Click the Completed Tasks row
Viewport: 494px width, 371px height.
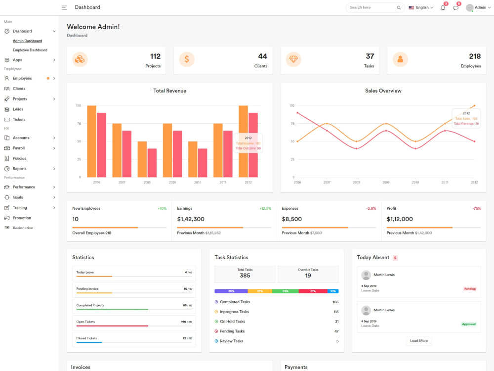coord(277,302)
